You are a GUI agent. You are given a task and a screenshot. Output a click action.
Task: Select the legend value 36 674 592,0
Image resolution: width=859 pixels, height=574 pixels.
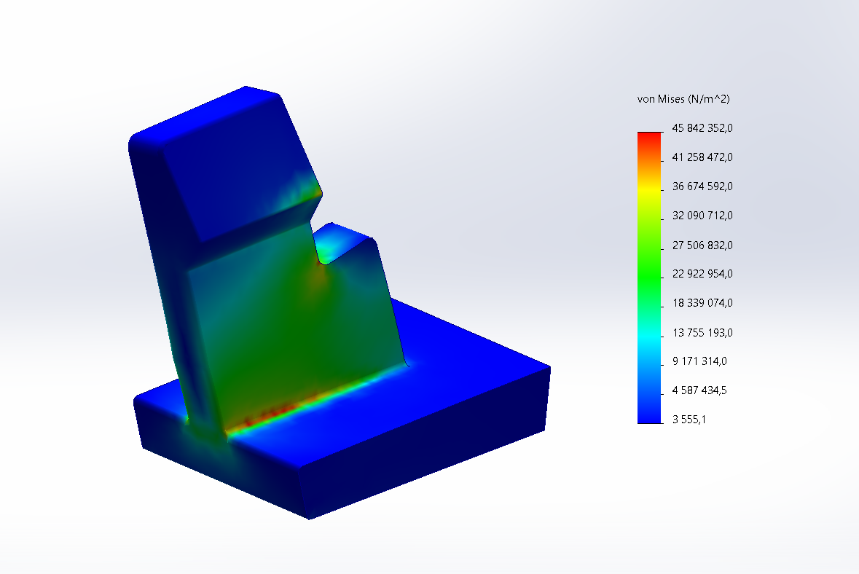pyautogui.click(x=702, y=186)
